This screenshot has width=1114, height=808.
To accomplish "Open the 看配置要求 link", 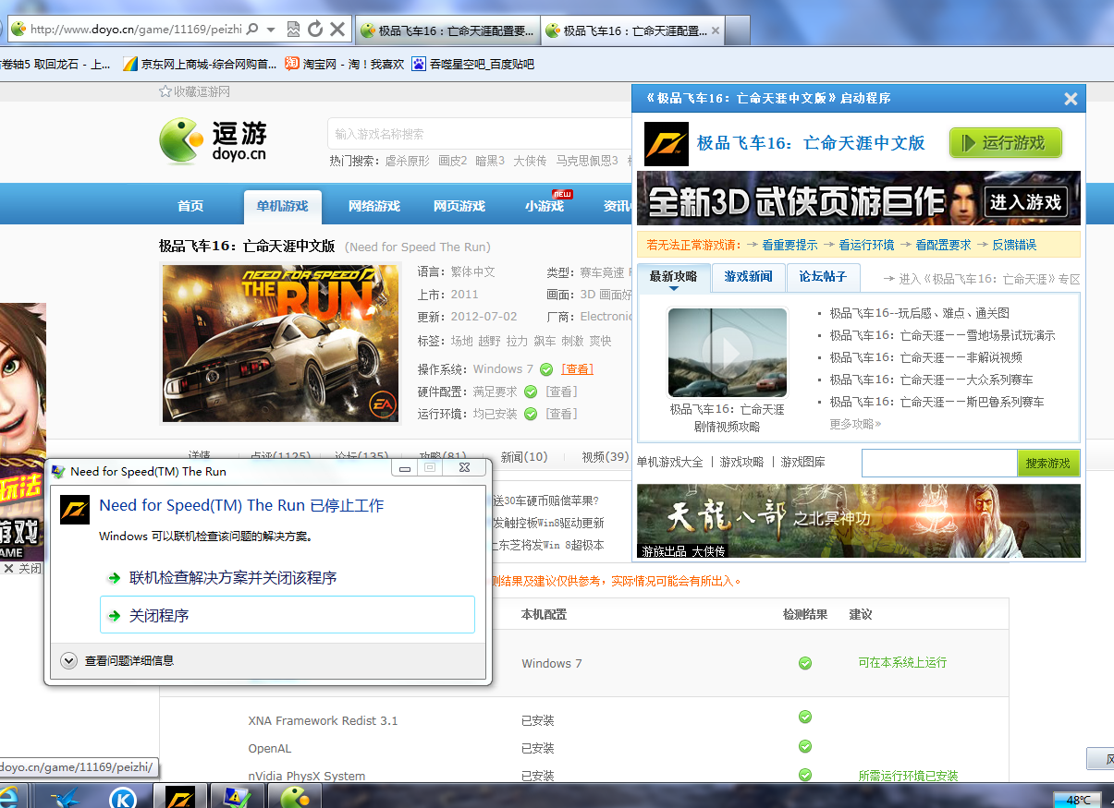I will tap(943, 245).
